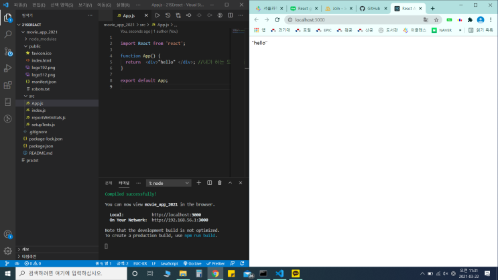The height and width of the screenshot is (280, 498).
Task: Change the EUC-KR encoding in status bar
Action: coord(140,263)
